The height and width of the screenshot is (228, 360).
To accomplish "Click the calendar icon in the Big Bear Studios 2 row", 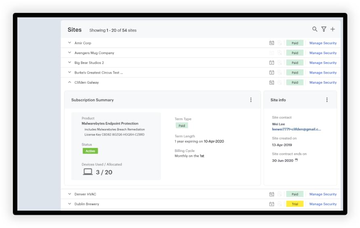I will tap(272, 63).
